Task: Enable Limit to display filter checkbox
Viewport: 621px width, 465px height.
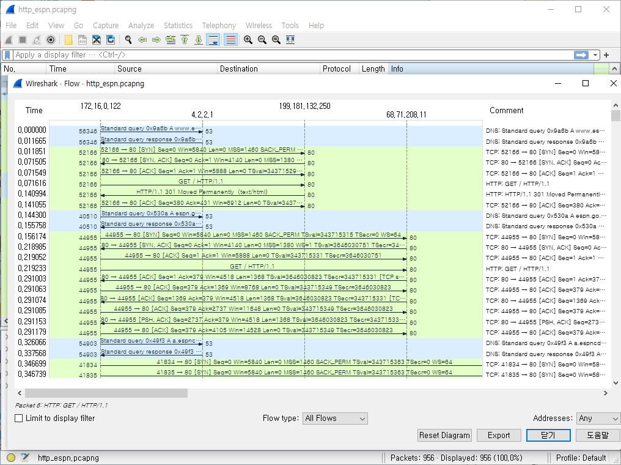Action: (x=18, y=418)
